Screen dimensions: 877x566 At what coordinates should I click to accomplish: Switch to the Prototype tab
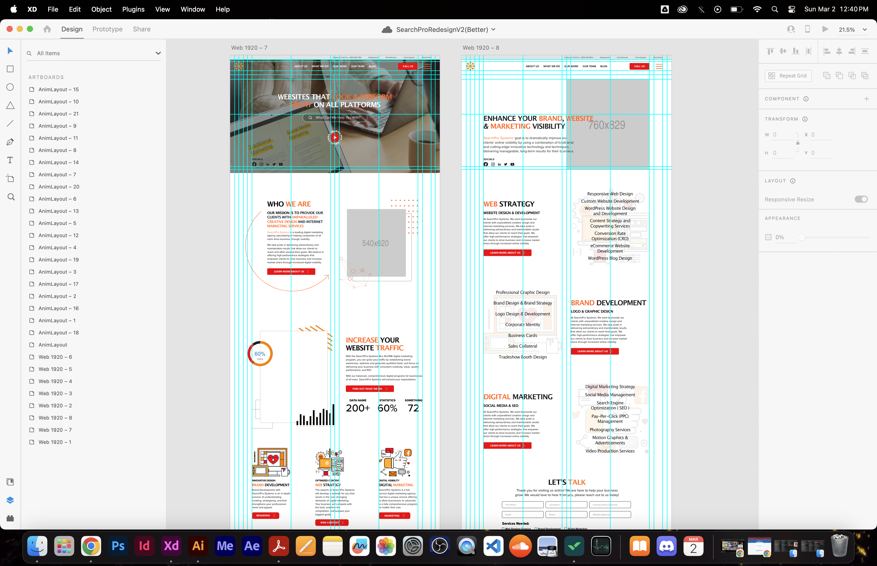click(107, 29)
